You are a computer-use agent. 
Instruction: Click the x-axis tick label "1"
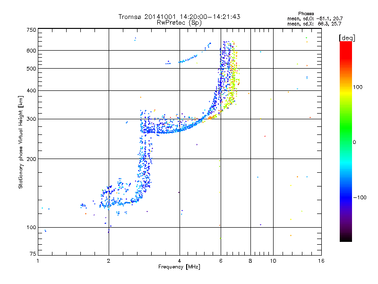38,261
